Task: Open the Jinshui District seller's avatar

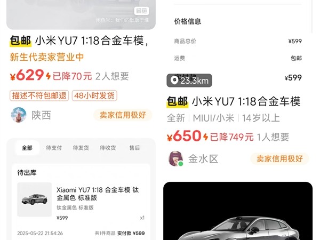Action: (x=175, y=159)
